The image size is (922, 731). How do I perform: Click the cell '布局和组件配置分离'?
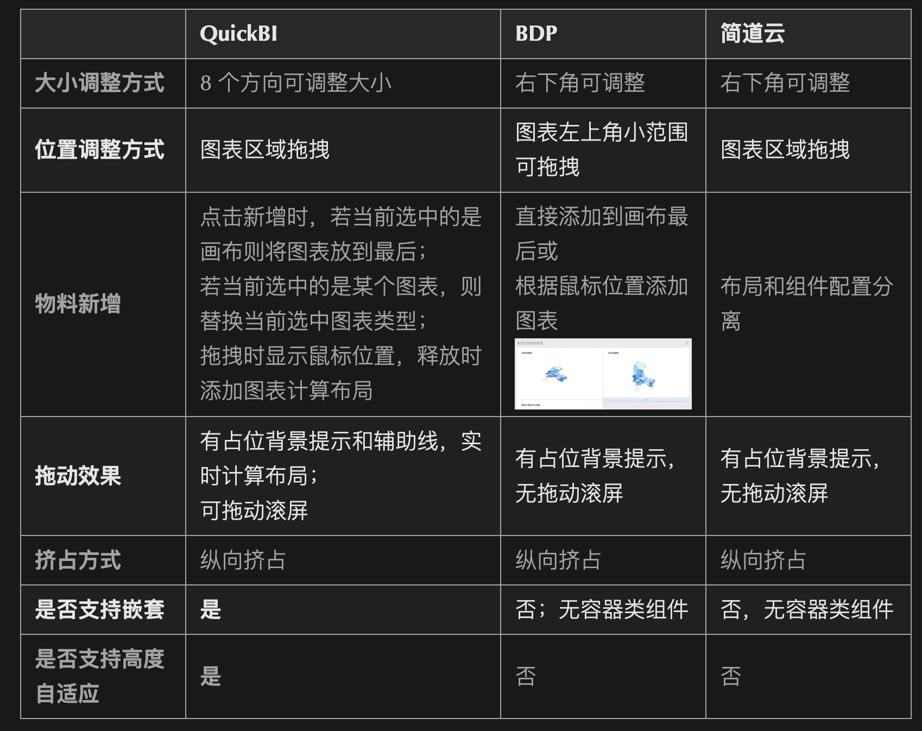[x=807, y=304]
